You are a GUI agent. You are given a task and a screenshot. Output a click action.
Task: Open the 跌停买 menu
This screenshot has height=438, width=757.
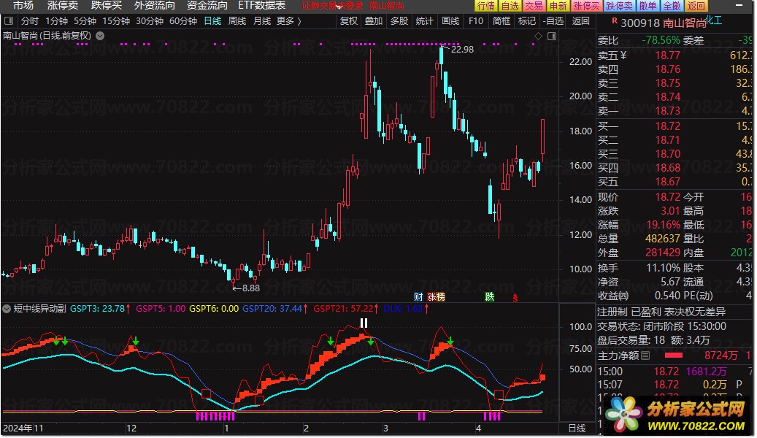(x=106, y=6)
